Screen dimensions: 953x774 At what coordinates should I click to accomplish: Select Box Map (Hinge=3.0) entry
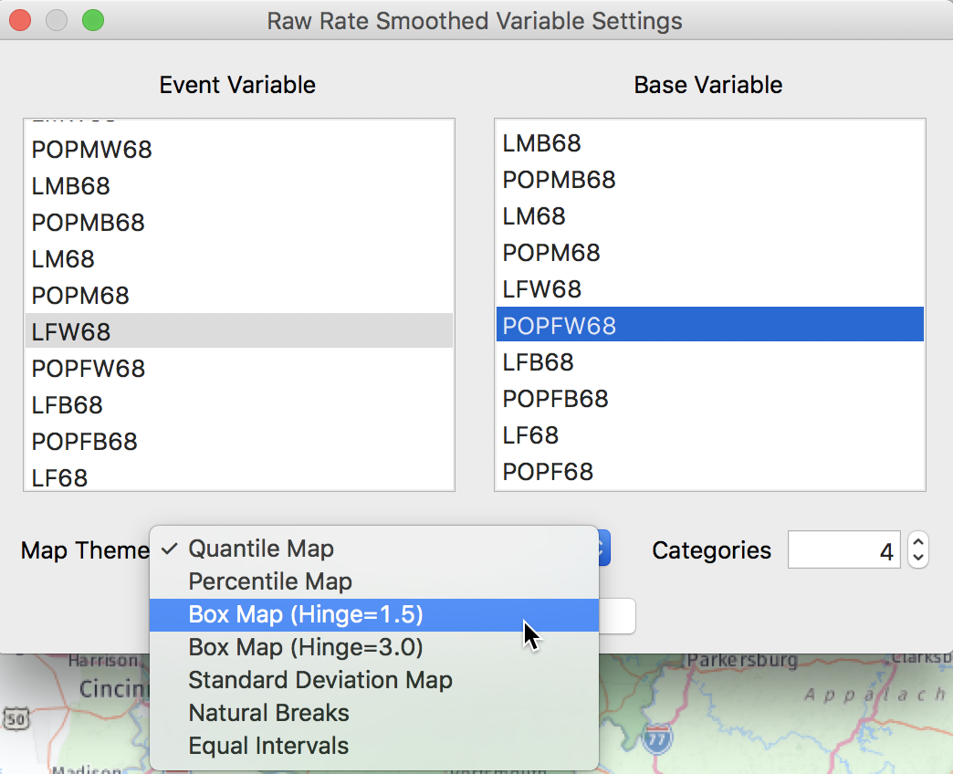tap(373, 647)
